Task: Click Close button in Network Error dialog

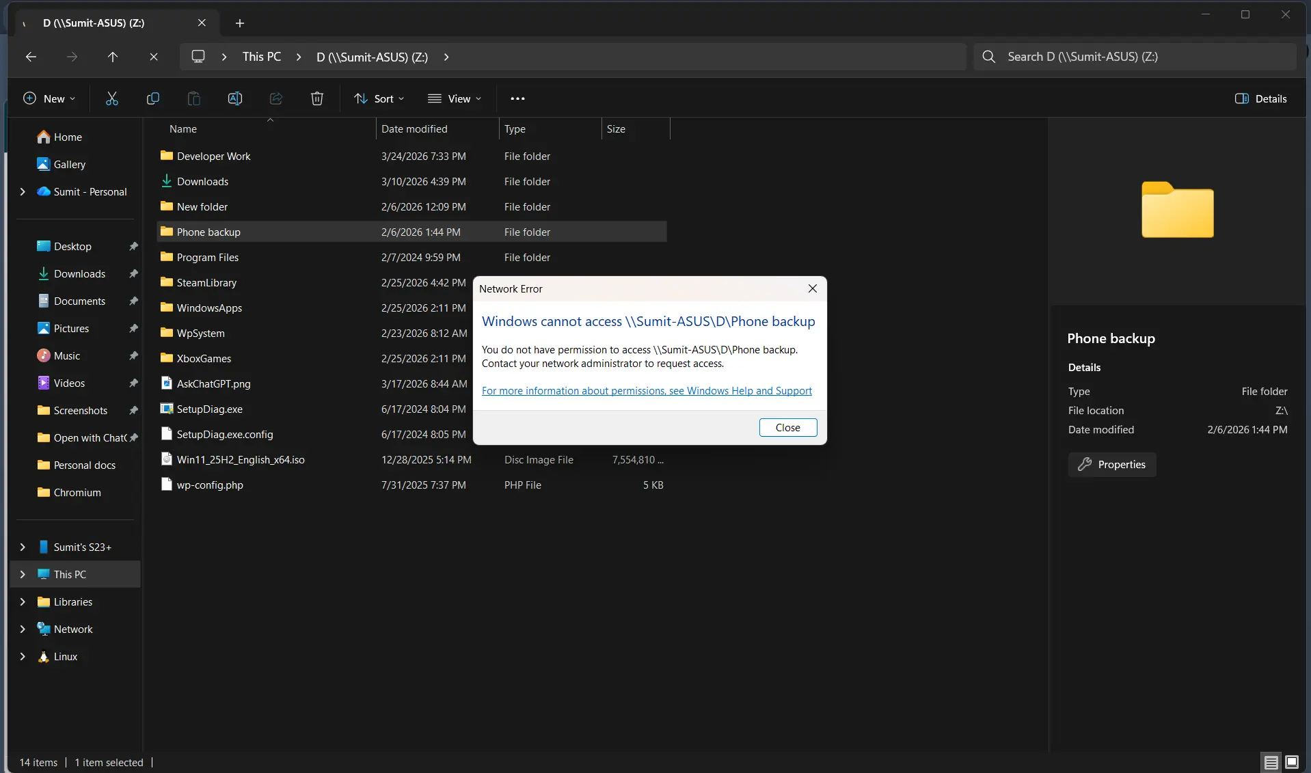Action: tap(788, 428)
